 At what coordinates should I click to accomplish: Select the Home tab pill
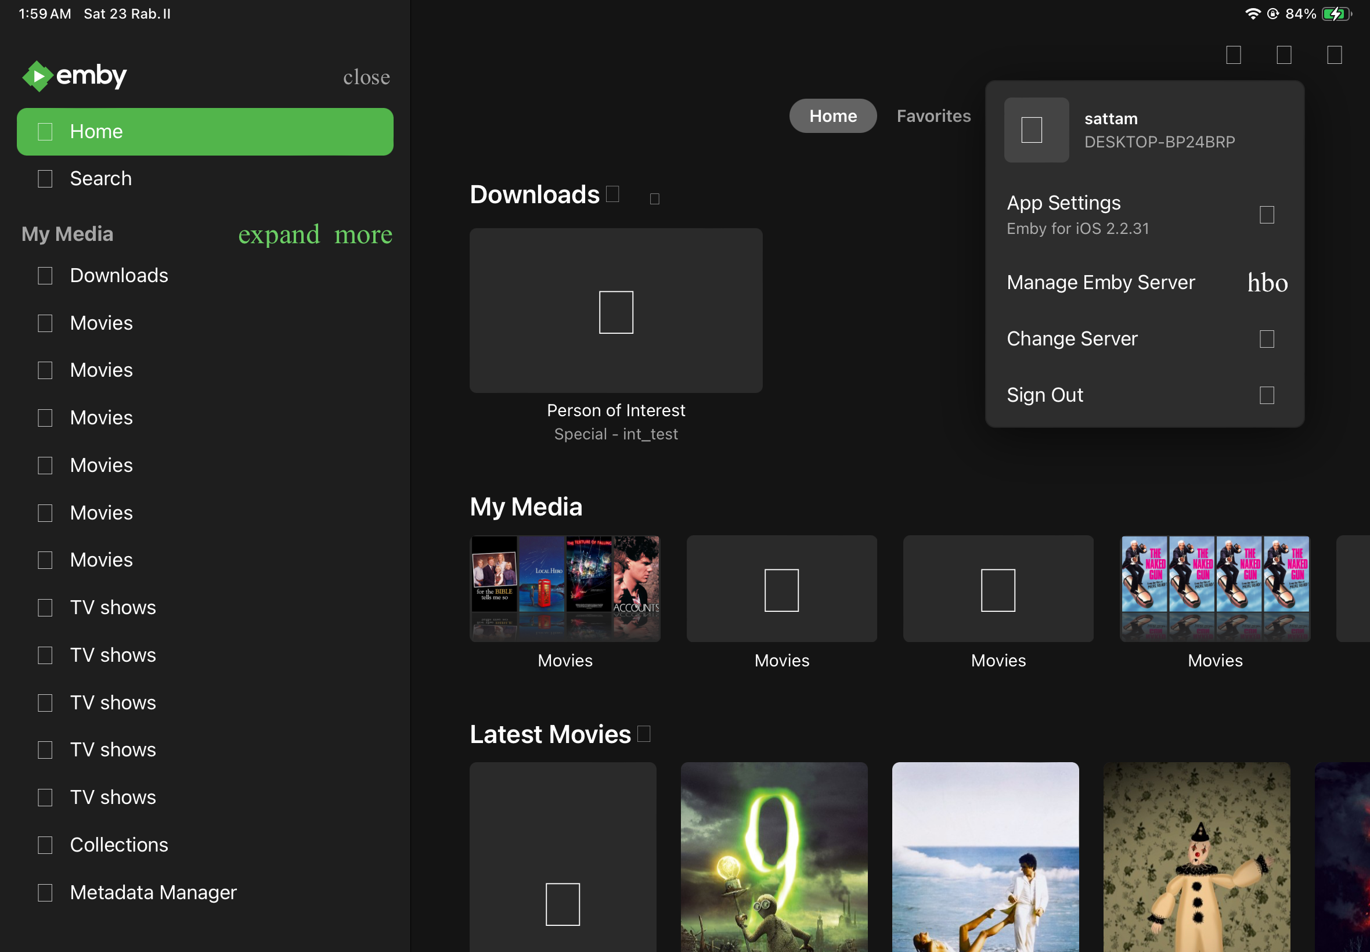(832, 116)
